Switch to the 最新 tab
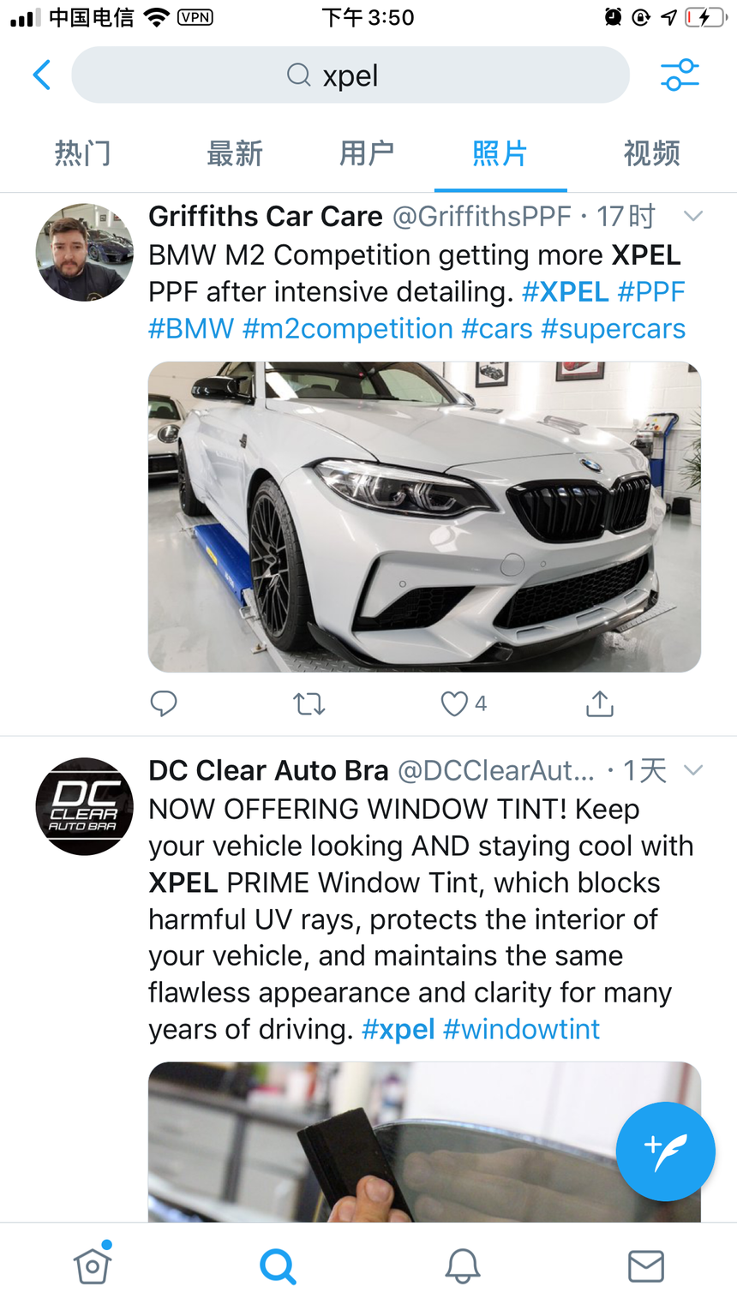This screenshot has width=737, height=1310. point(234,154)
